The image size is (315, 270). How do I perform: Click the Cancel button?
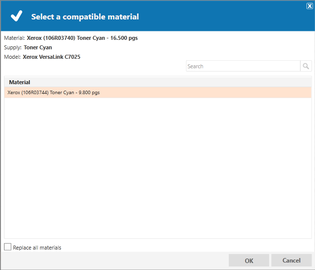pyautogui.click(x=291, y=261)
